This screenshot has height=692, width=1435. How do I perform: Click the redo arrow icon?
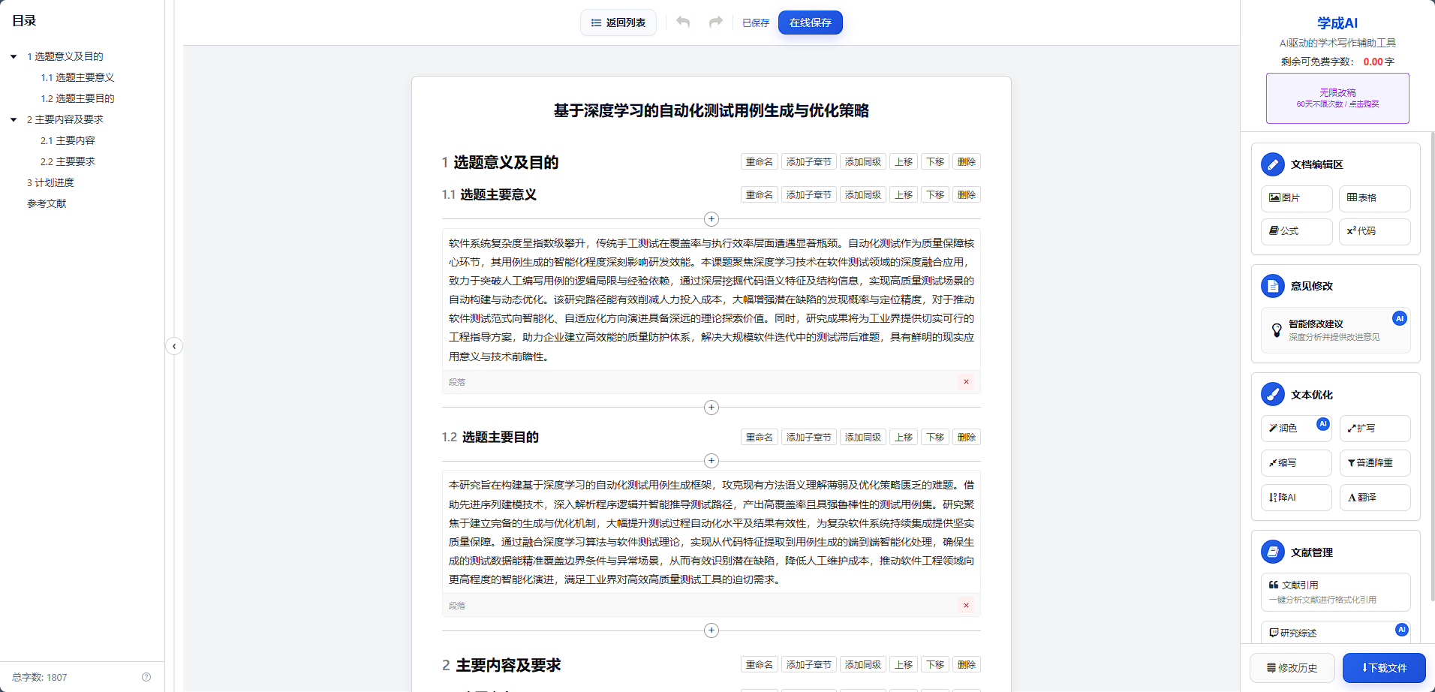[x=716, y=23]
